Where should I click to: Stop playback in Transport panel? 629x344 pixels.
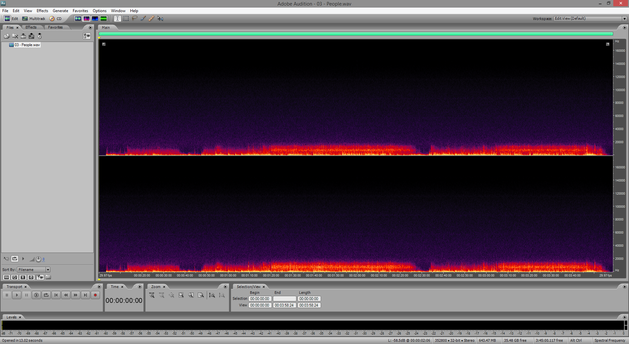[x=7, y=295]
